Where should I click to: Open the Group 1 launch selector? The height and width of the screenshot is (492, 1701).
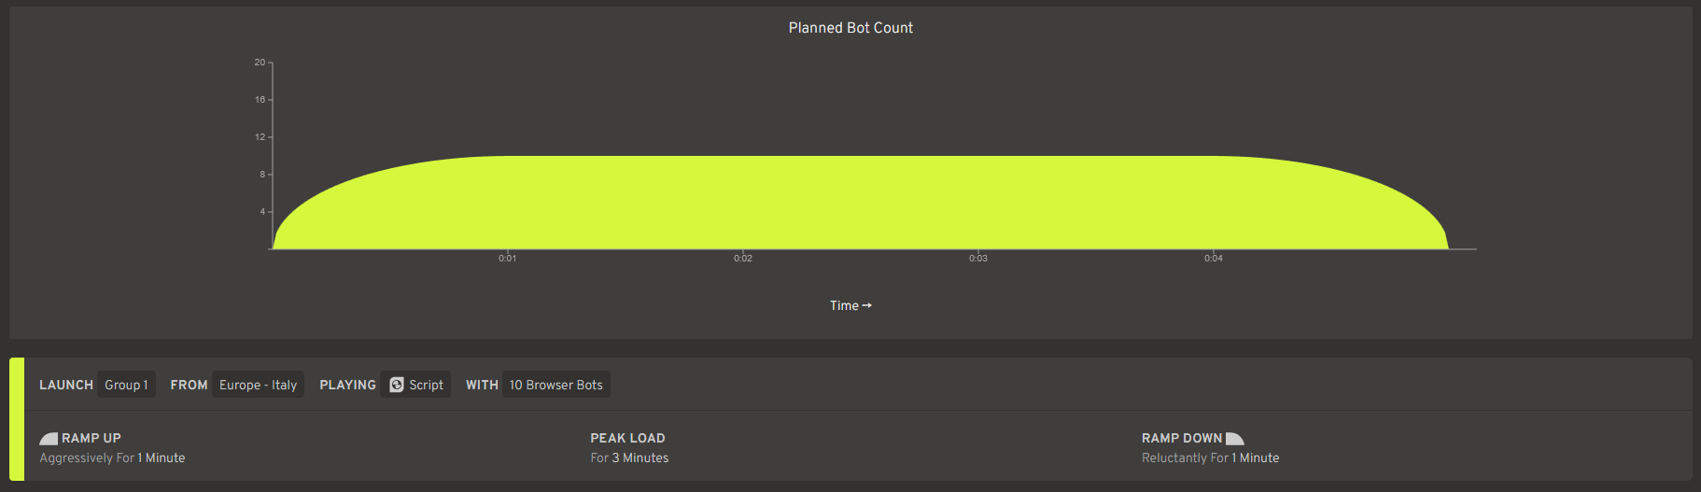[x=126, y=385]
